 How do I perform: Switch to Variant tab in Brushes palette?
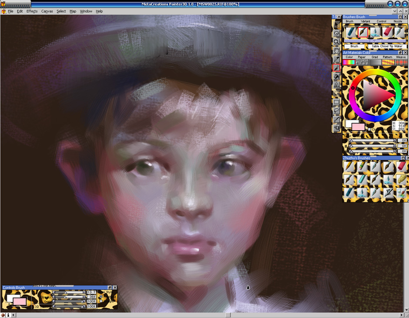(365, 21)
